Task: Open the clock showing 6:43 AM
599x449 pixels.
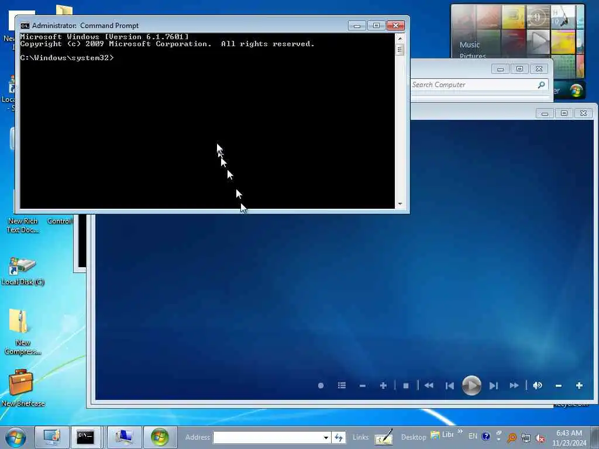Action: click(x=569, y=438)
